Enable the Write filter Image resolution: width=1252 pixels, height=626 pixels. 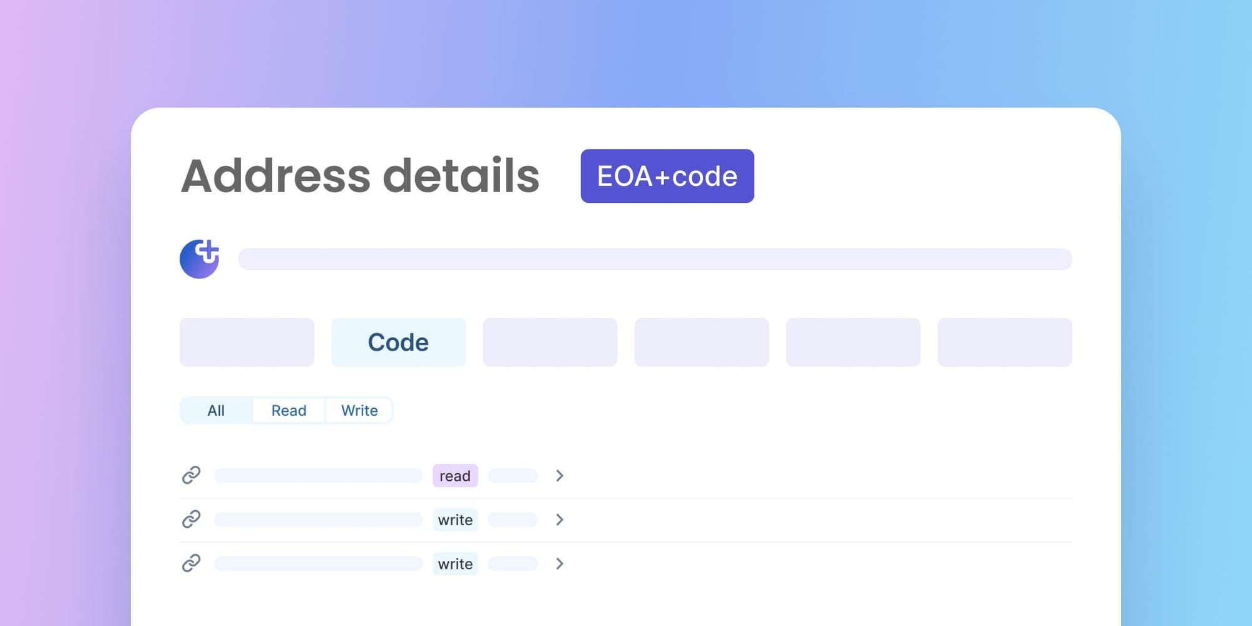[359, 410]
